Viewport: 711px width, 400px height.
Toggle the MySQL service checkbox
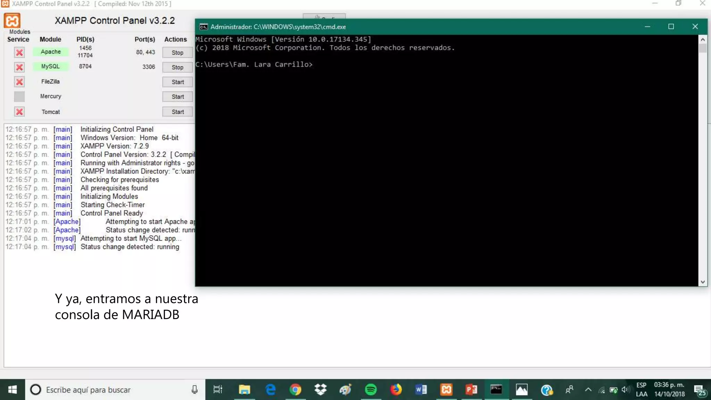coord(19,67)
